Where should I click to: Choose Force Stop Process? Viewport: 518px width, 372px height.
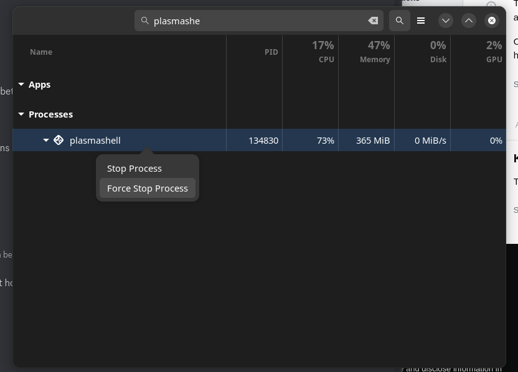(x=148, y=188)
